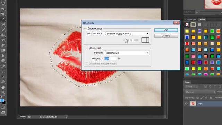Select the History Brush tool

[3, 40]
